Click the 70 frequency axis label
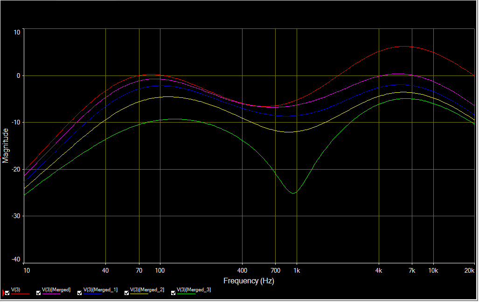 [x=139, y=271]
